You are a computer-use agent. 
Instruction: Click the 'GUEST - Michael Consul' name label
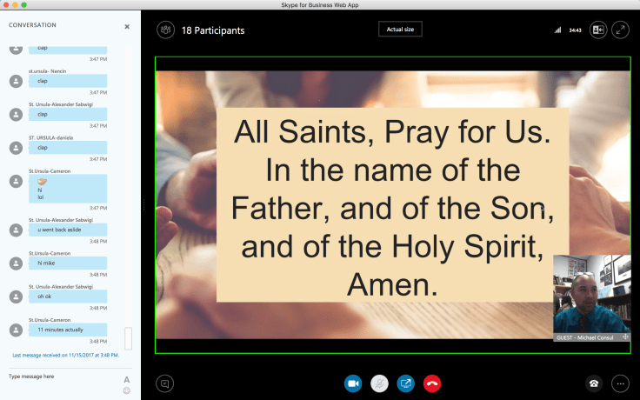coord(585,337)
